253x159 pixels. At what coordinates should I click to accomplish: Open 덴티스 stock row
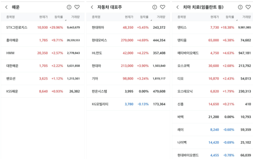pyautogui.click(x=212, y=28)
